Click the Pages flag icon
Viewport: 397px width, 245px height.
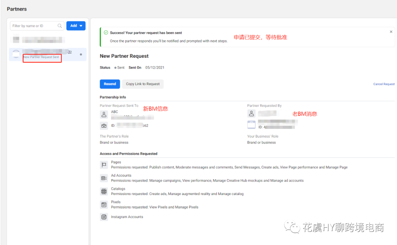pos(104,165)
